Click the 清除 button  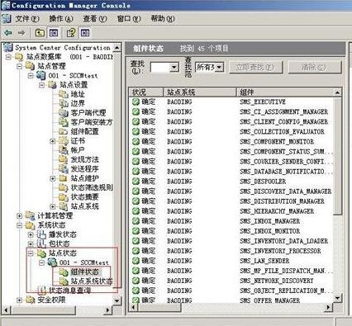(x=315, y=67)
